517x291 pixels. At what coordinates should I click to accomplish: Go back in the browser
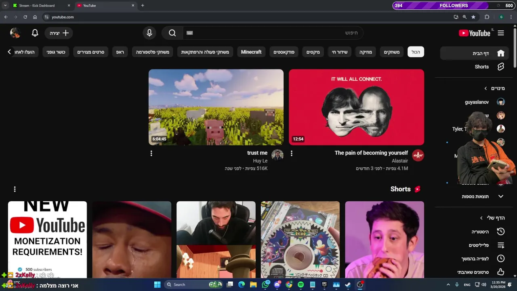[6, 17]
